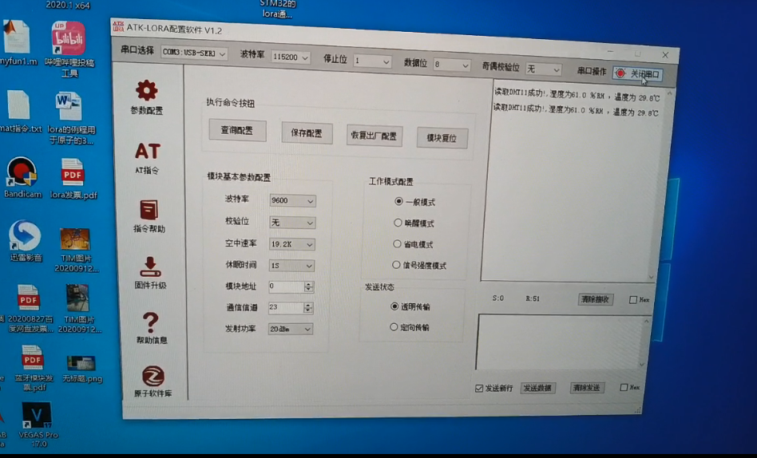The width and height of the screenshot is (757, 458).
Task: Select the 一般模式 work mode
Action: coord(398,201)
